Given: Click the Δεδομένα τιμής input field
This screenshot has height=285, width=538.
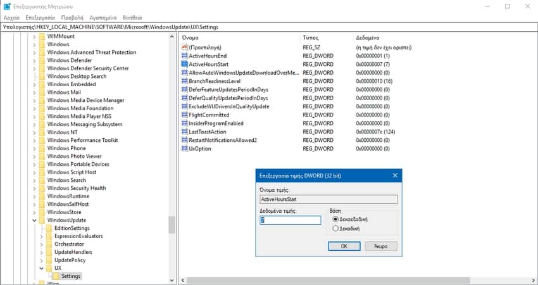Looking at the screenshot, I should (x=291, y=220).
